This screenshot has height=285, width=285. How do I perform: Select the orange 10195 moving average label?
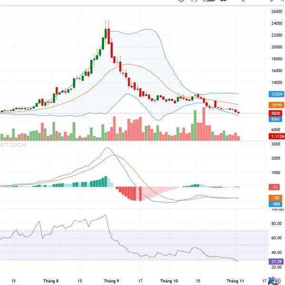pyautogui.click(x=276, y=105)
